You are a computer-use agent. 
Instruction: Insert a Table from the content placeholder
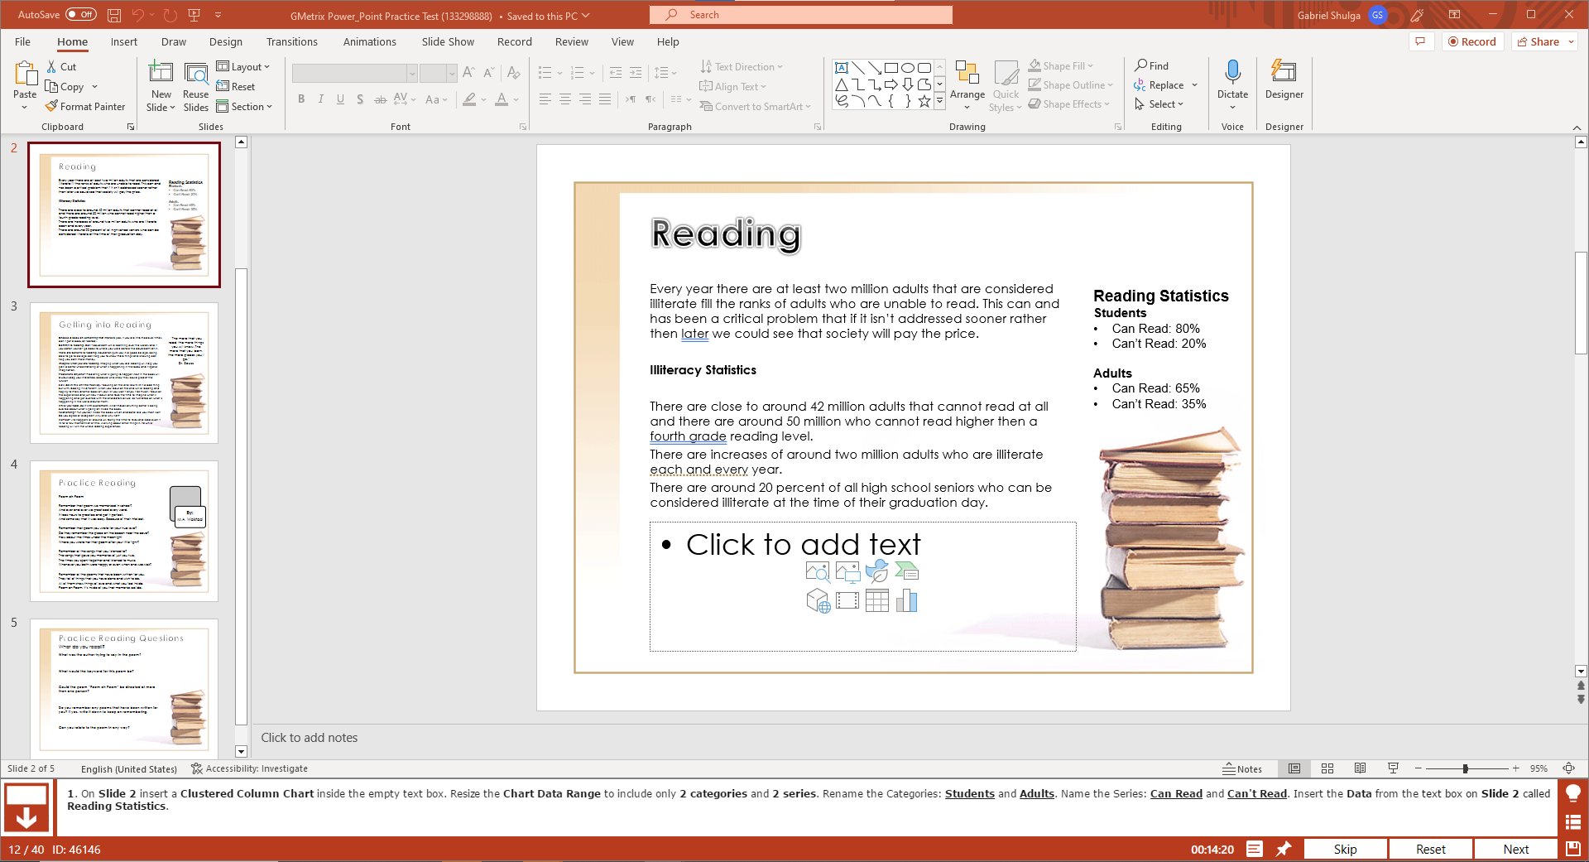pos(876,601)
